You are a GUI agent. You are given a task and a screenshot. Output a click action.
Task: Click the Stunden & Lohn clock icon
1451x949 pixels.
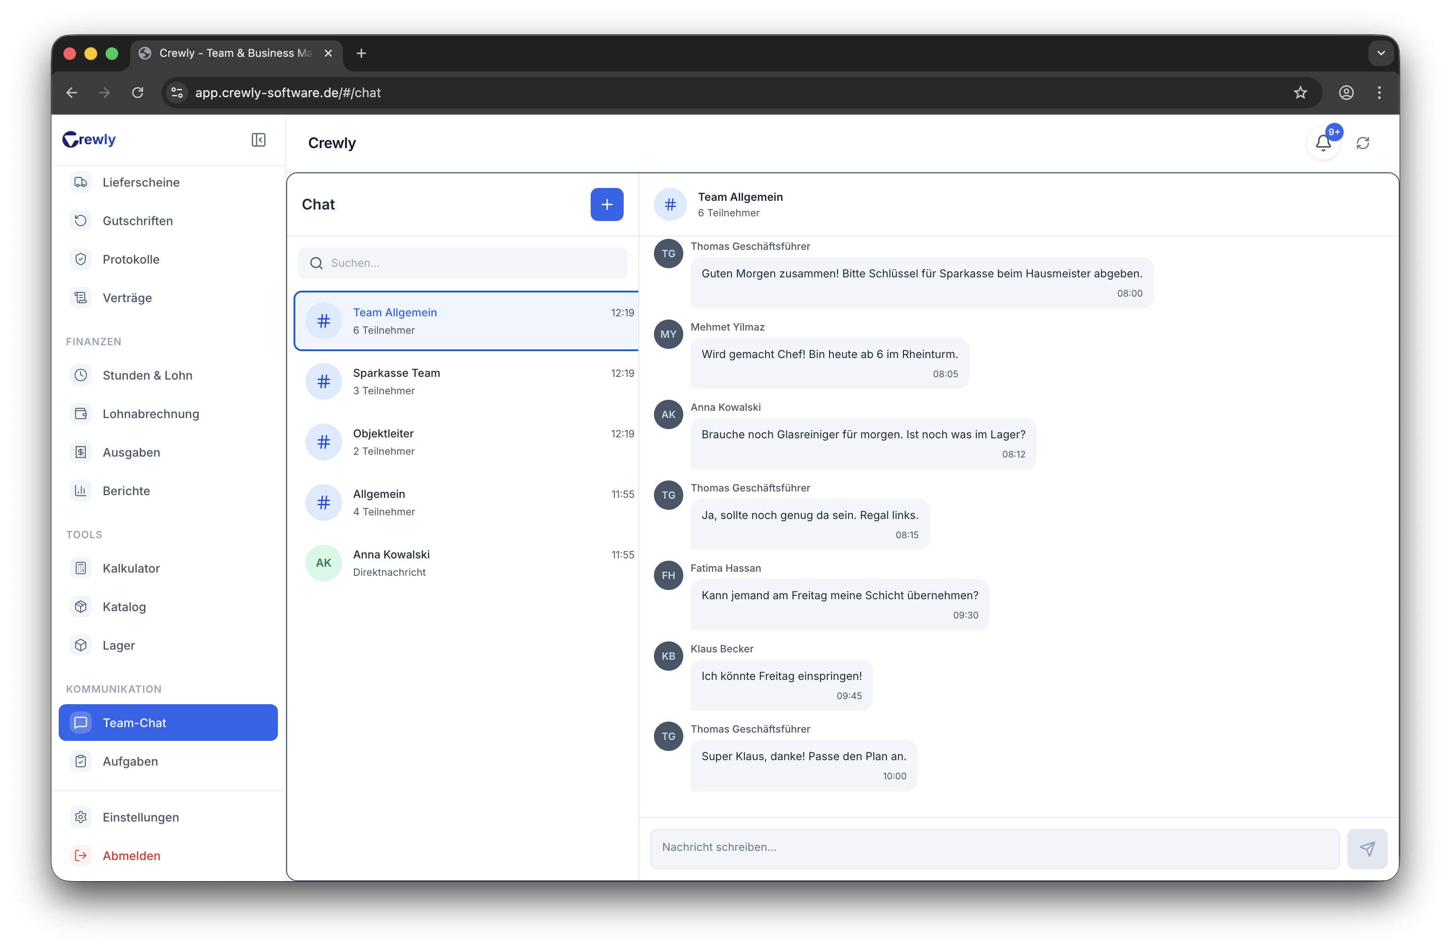pyautogui.click(x=81, y=375)
